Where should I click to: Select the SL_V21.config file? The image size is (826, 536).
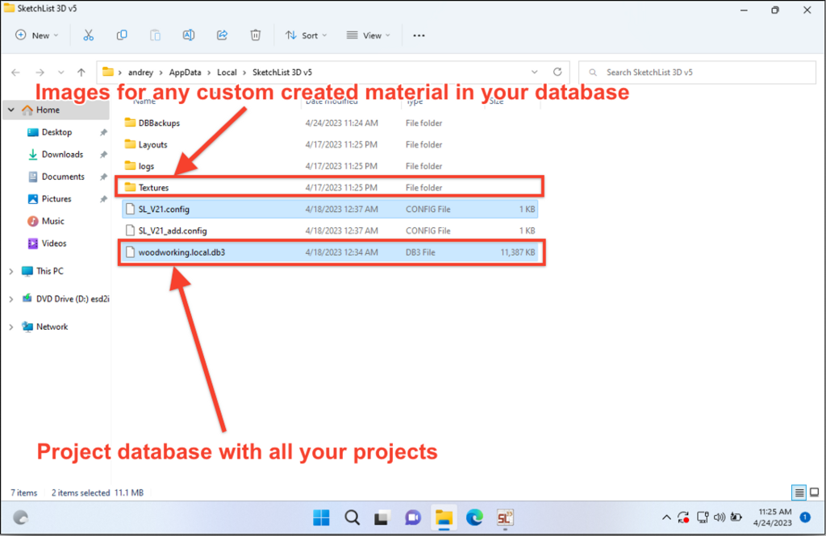point(330,209)
